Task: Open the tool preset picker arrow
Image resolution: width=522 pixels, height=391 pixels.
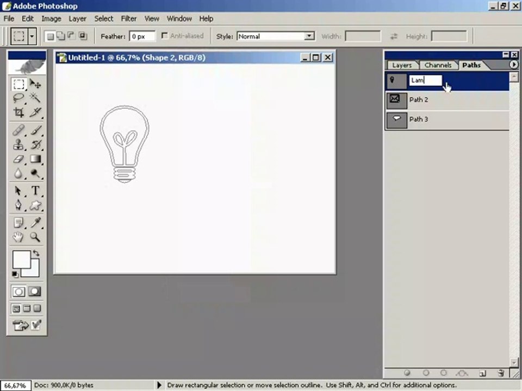Action: click(32, 36)
